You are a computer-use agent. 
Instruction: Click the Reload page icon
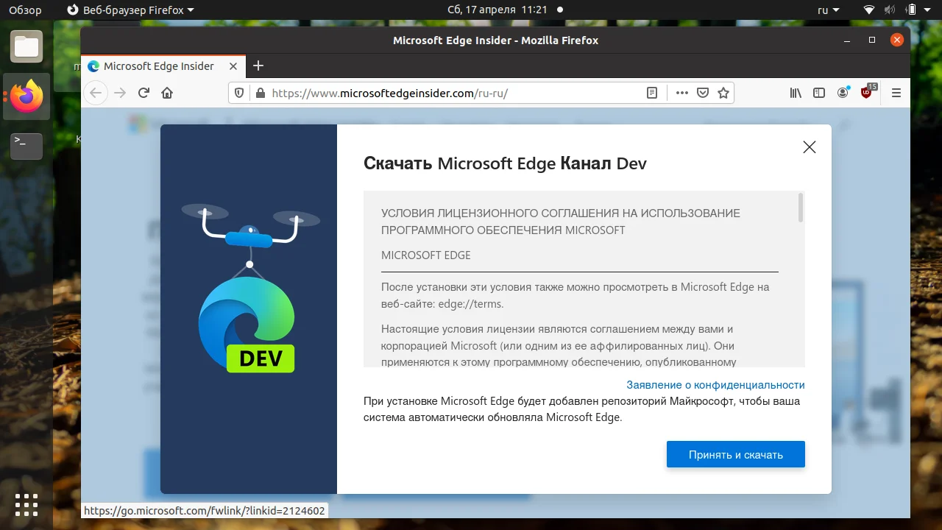[x=143, y=93]
